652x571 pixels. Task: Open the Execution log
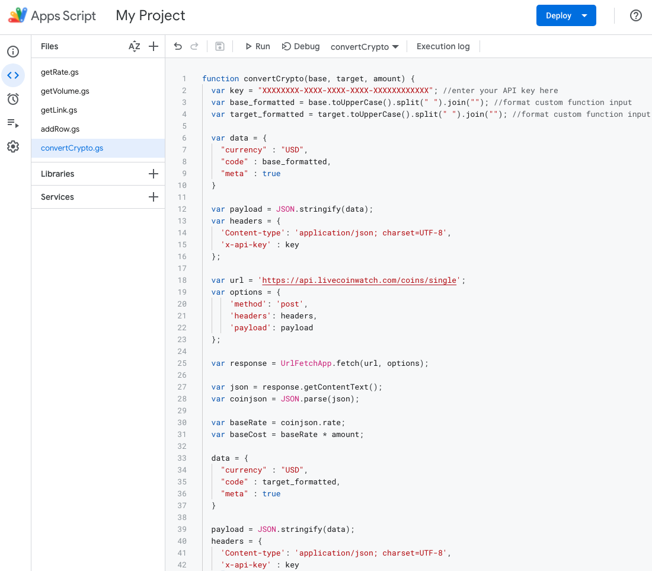coord(443,46)
